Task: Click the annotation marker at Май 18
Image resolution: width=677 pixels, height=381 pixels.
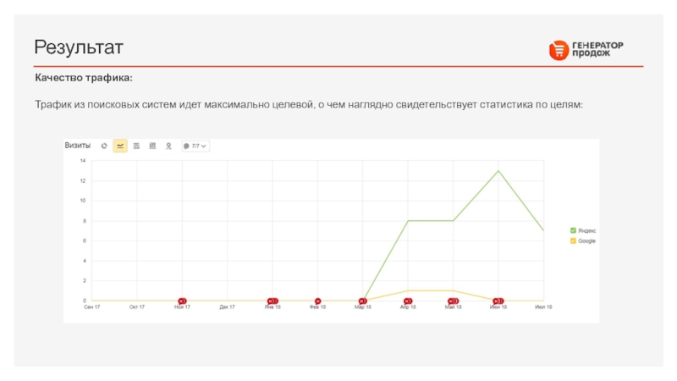Action: pyautogui.click(x=454, y=301)
